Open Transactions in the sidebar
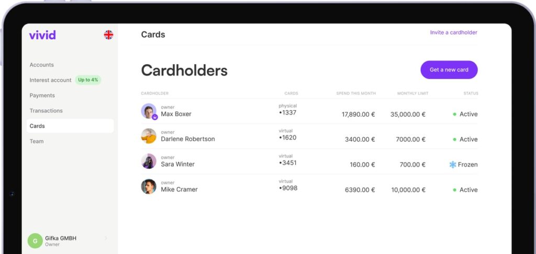 click(x=46, y=111)
